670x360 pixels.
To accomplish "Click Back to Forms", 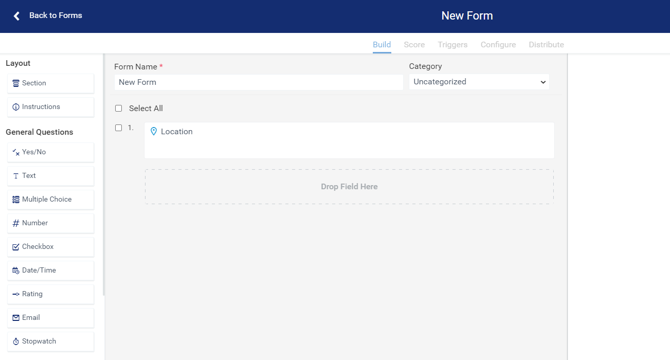I will point(56,15).
